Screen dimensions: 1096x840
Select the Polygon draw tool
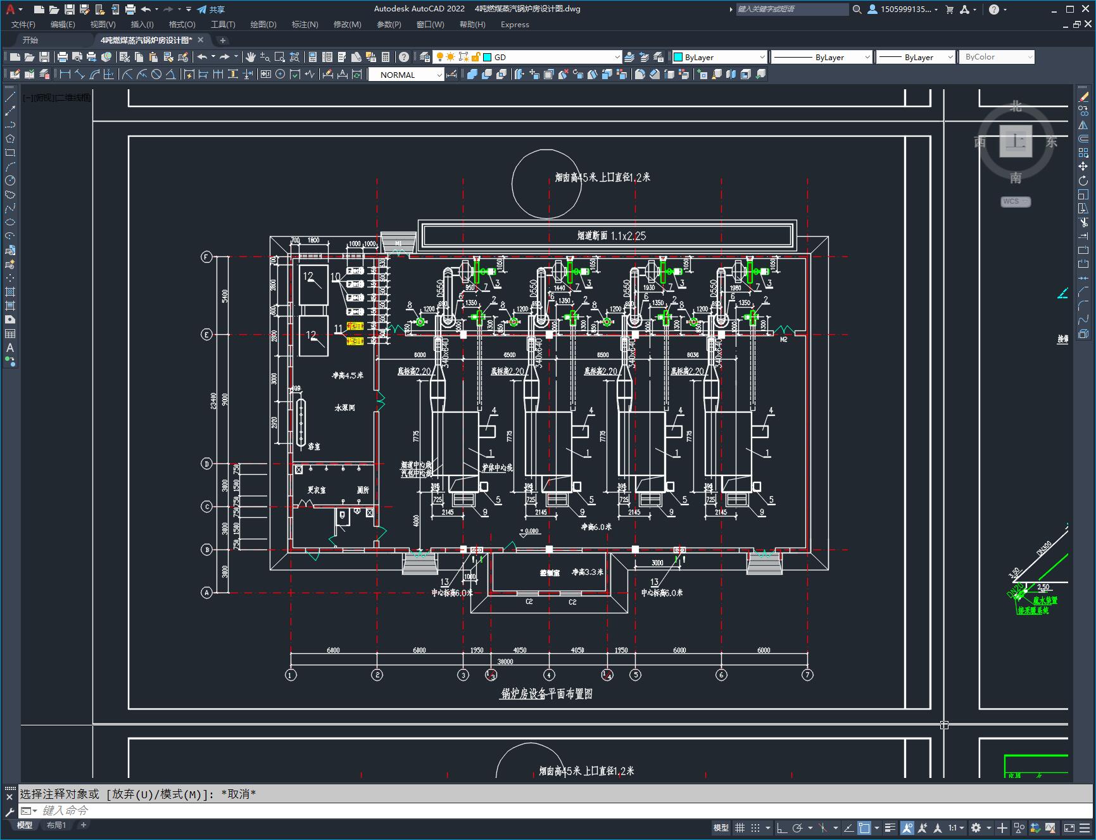(10, 139)
